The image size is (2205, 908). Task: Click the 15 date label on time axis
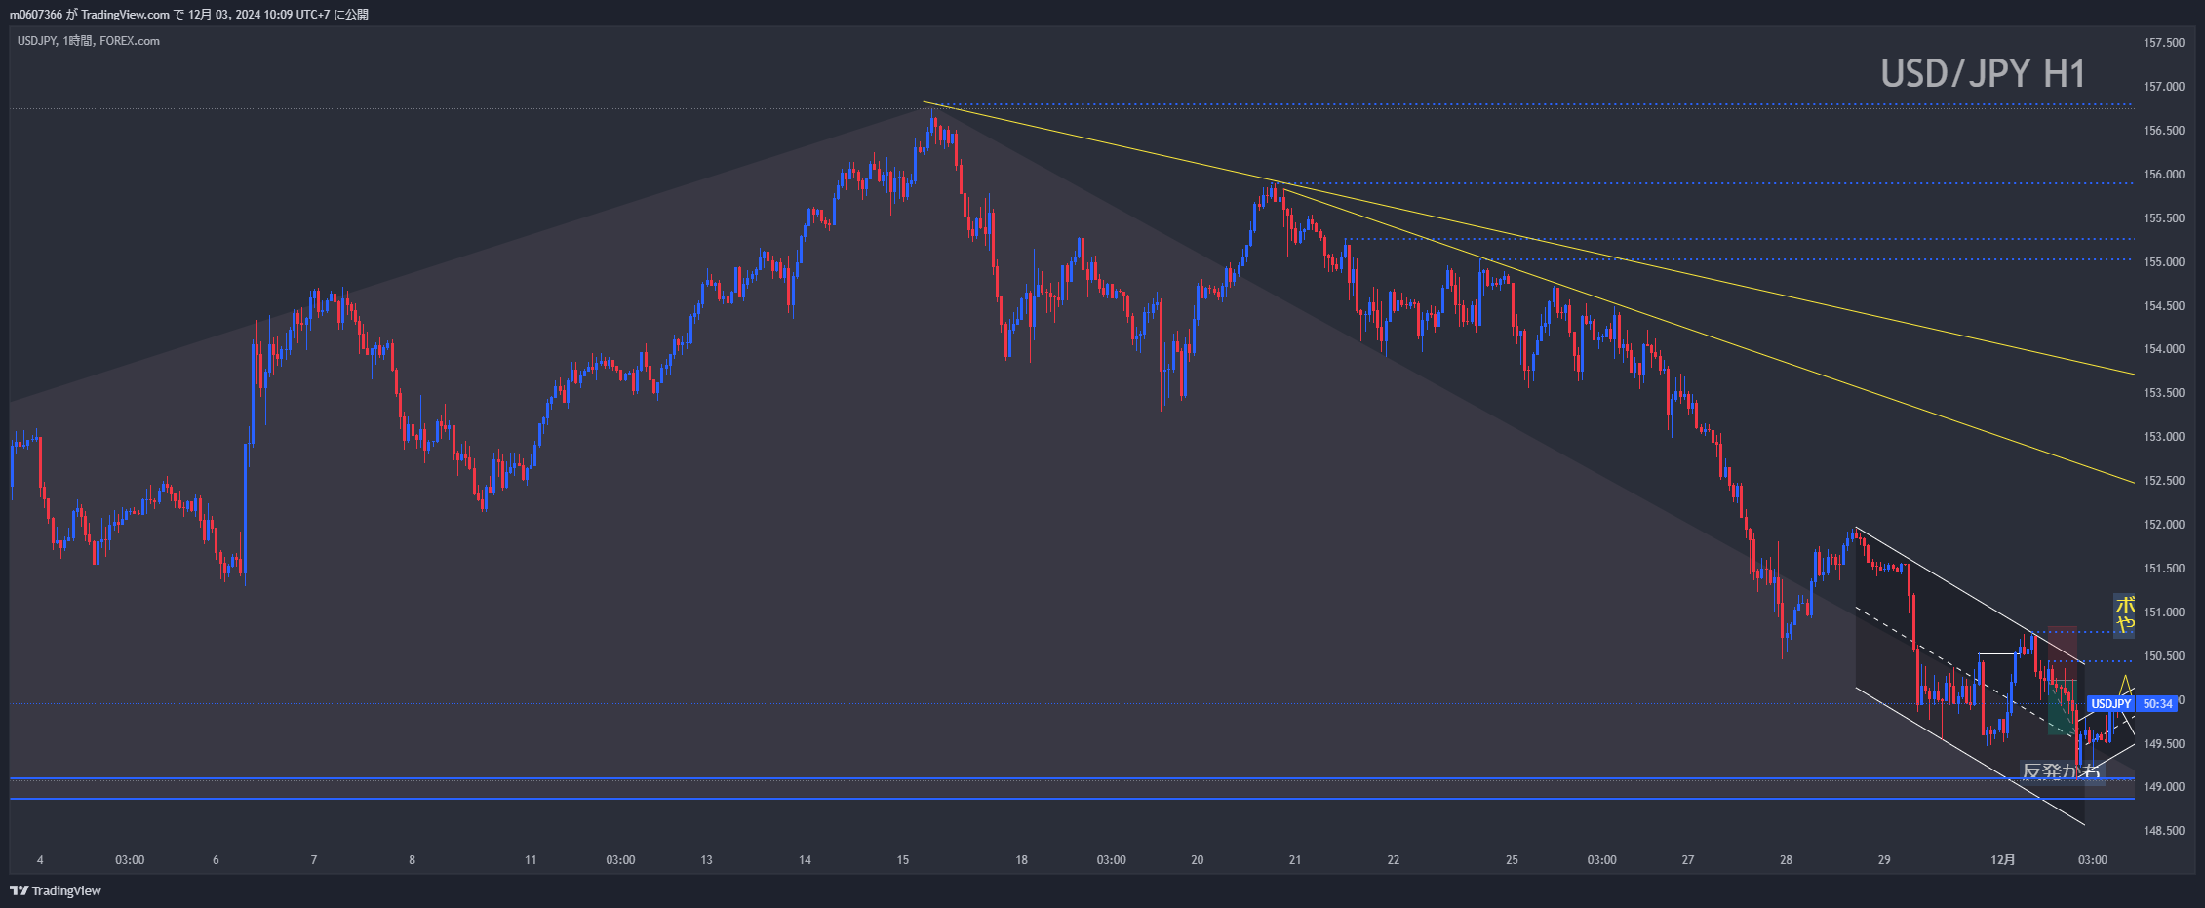pyautogui.click(x=903, y=860)
